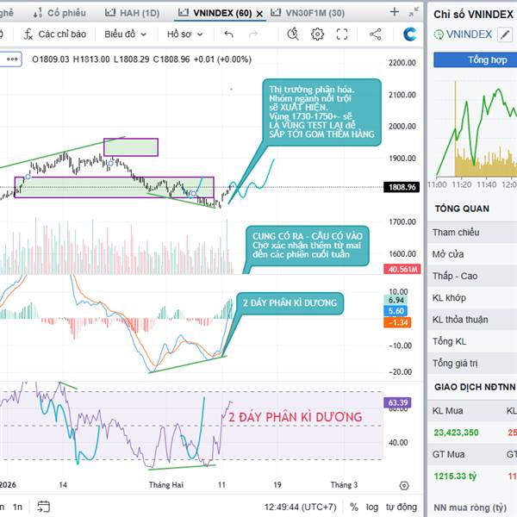This screenshot has height=517, width=517.
Task: Toggle fullscreen mode icon
Action: (342, 34)
